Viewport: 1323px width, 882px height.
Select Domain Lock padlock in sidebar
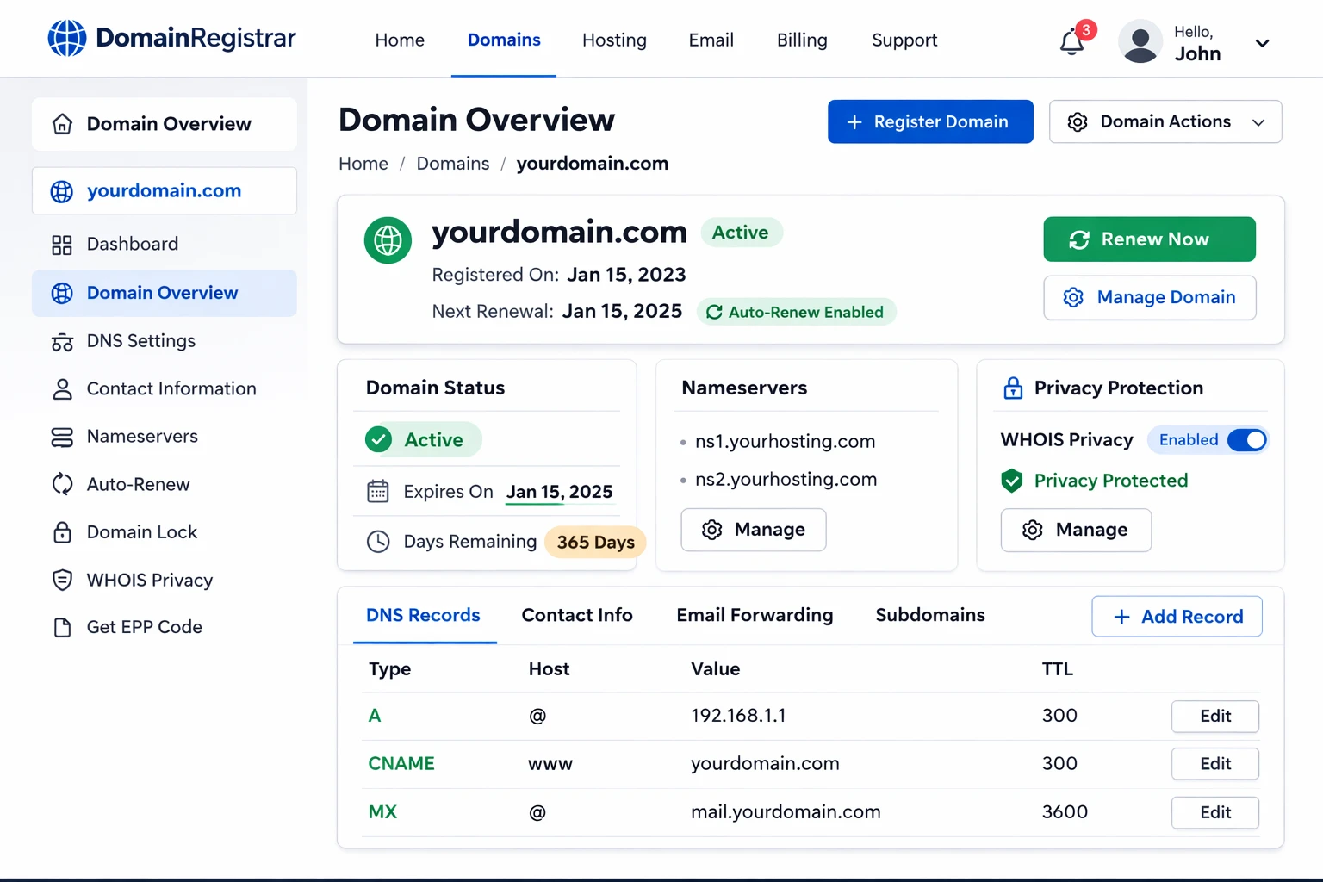coord(62,532)
